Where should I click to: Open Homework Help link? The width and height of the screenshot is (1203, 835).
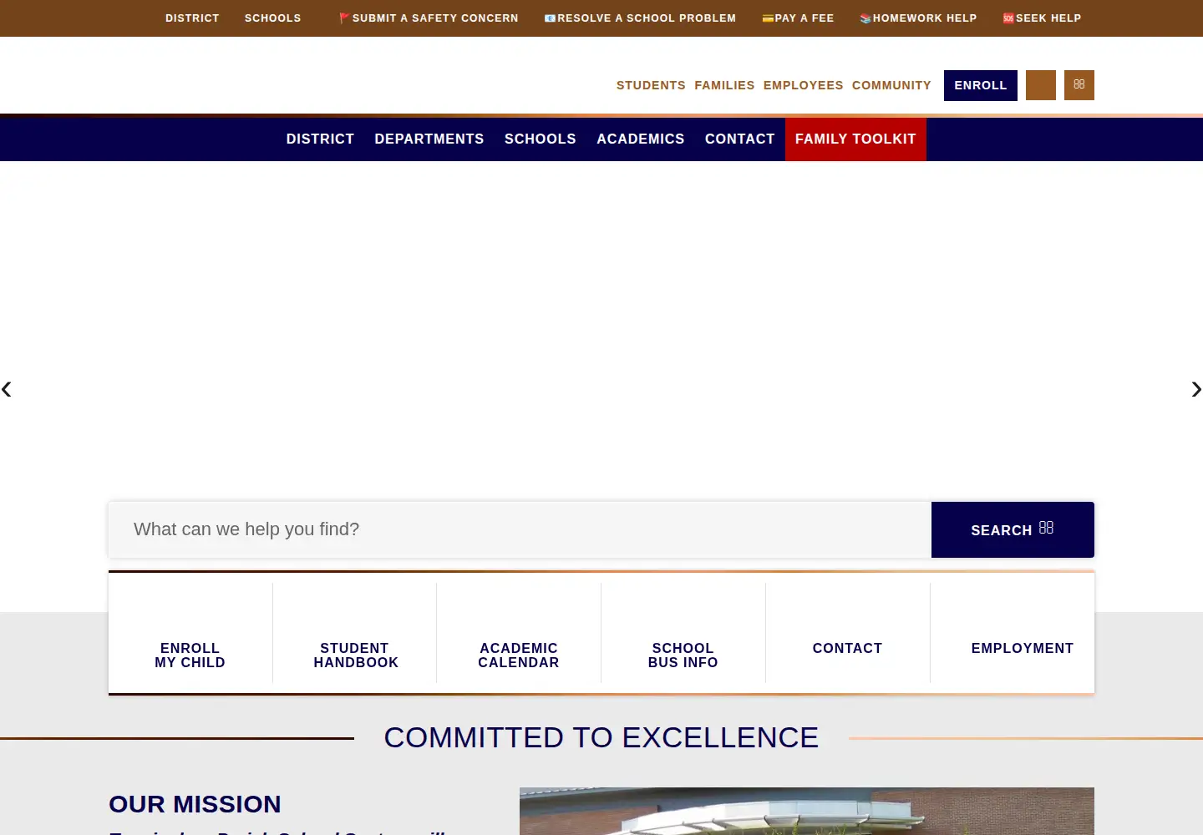pos(918,18)
